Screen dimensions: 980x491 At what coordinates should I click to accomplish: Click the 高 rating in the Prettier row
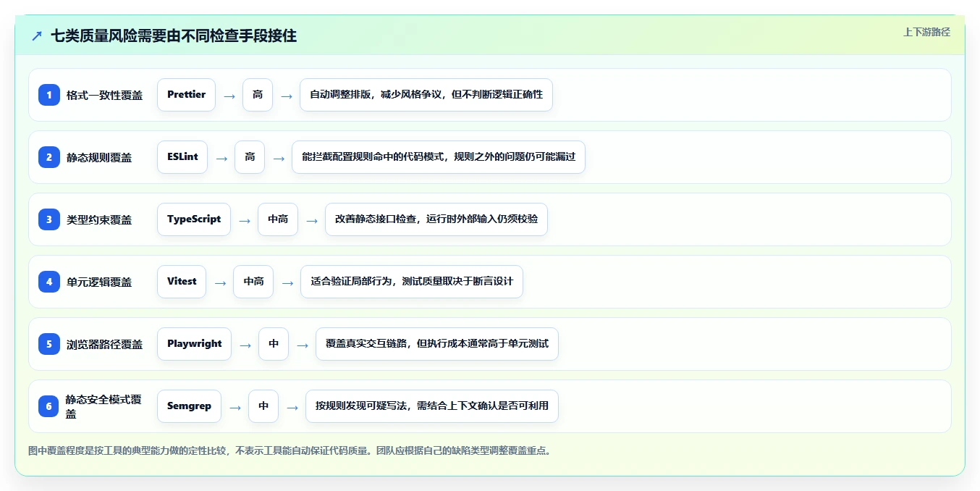pyautogui.click(x=258, y=95)
